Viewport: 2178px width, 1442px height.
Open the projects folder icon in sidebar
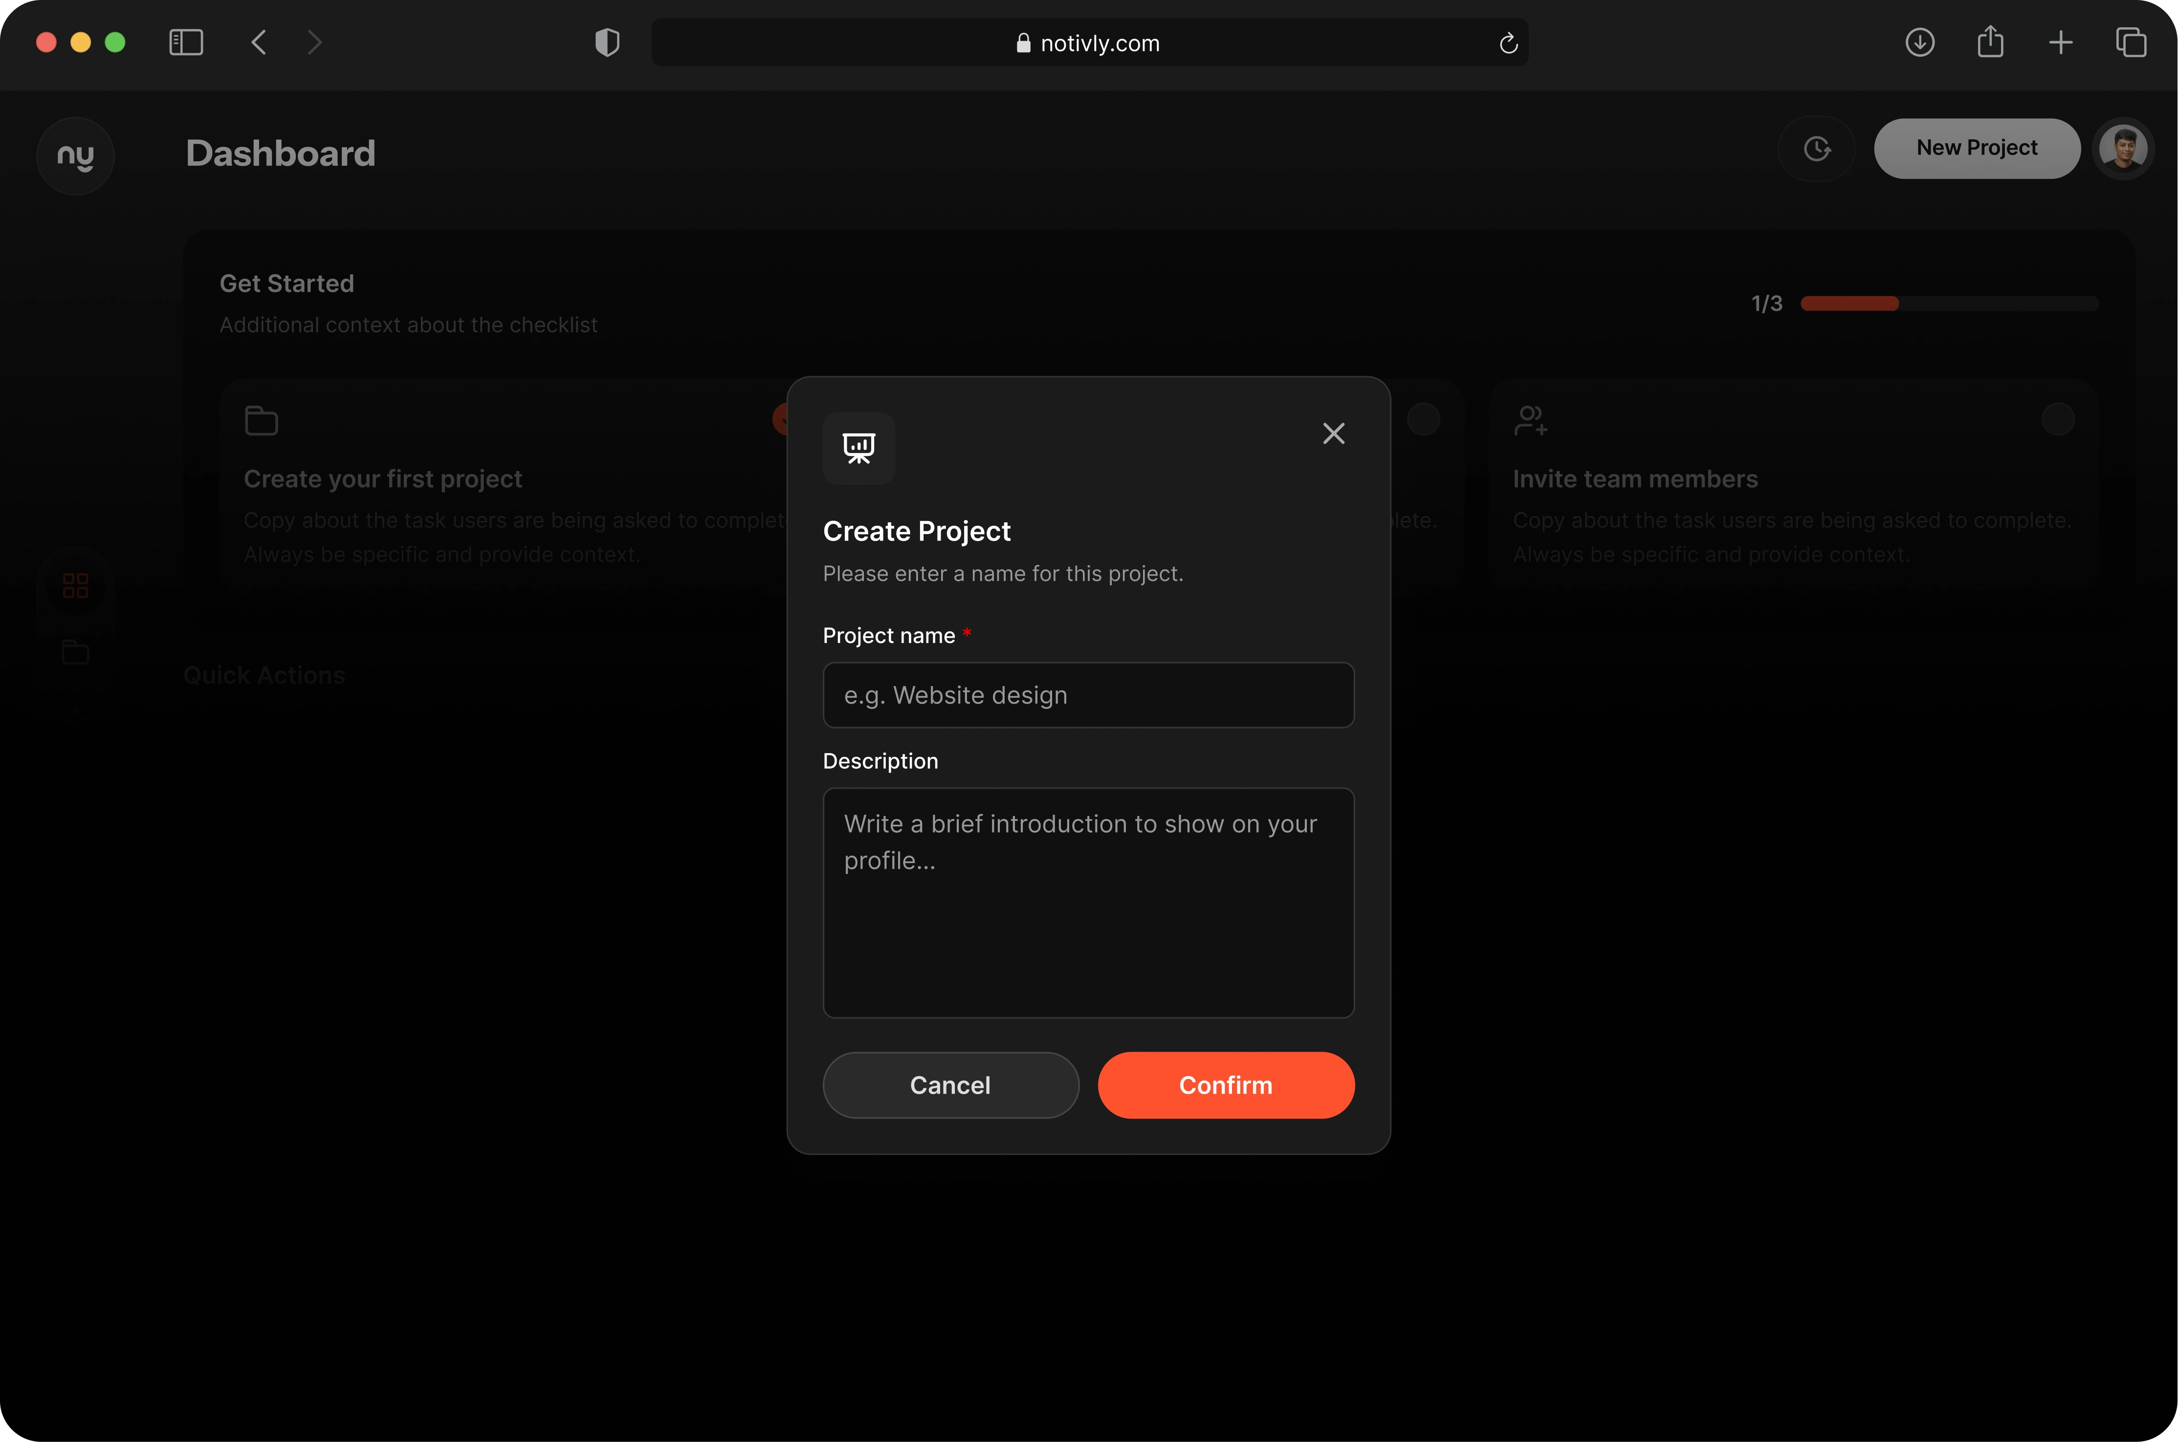75,652
